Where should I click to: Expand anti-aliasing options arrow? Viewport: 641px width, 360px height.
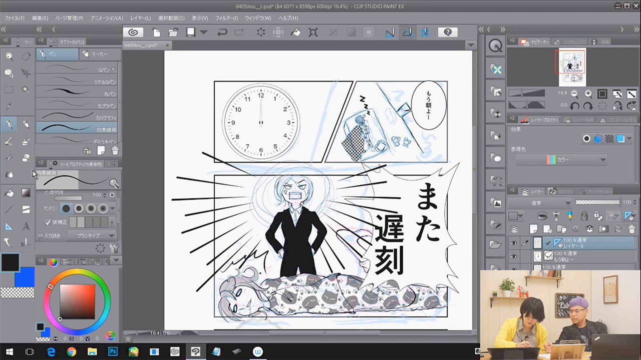click(113, 208)
